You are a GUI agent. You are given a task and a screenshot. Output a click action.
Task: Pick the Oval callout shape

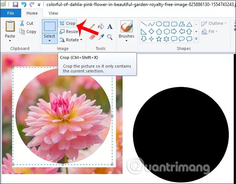pyautogui.click(x=182, y=39)
